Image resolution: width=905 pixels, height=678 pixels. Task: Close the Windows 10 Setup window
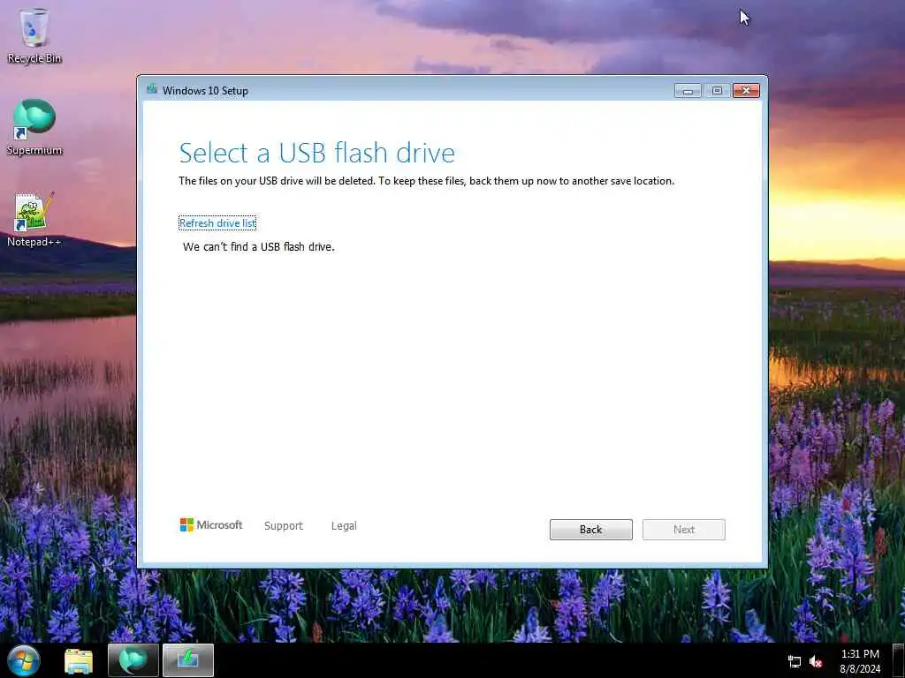point(746,91)
